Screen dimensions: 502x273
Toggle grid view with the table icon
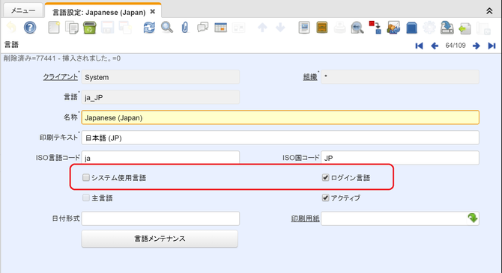point(220,28)
